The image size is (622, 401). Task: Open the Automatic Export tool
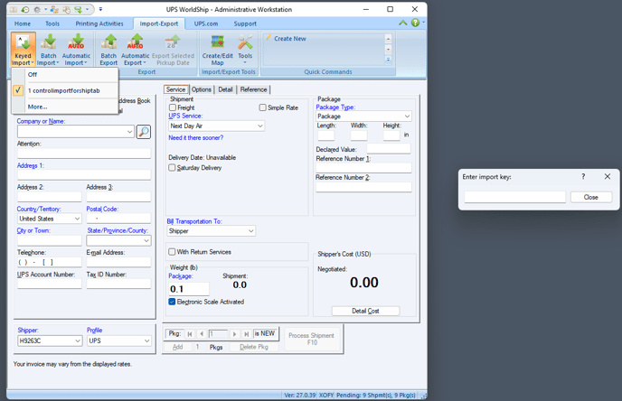pyautogui.click(x=135, y=49)
